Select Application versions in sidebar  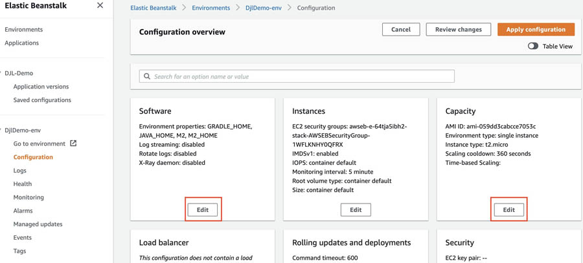click(41, 87)
